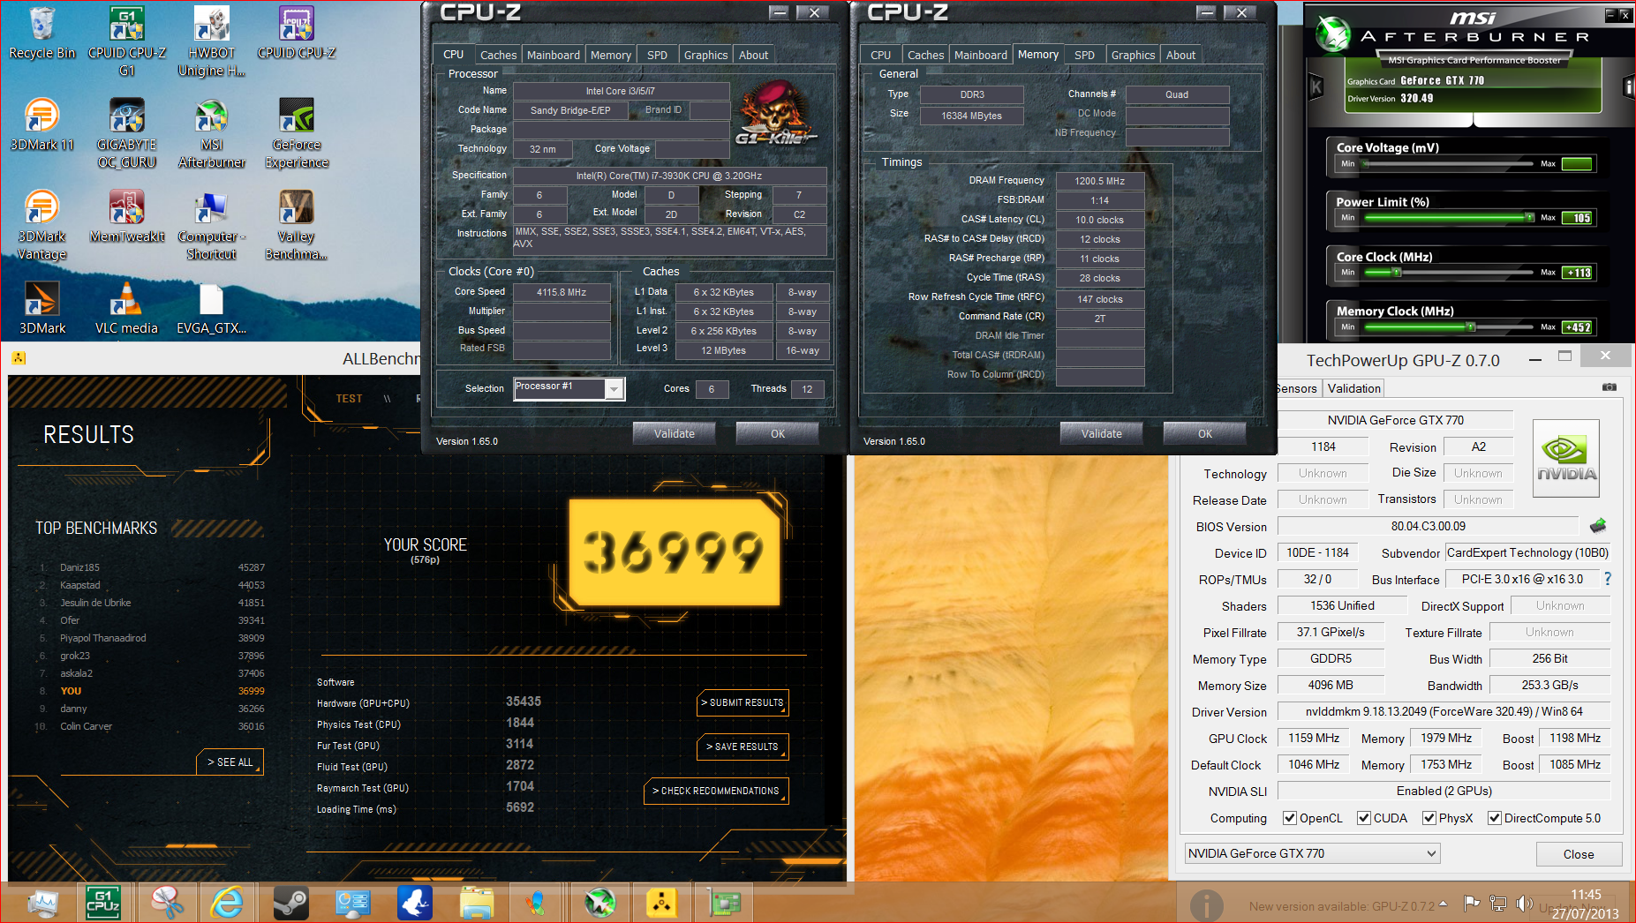Click SEE ALL under top benchmarks
The image size is (1636, 923).
pos(230,762)
